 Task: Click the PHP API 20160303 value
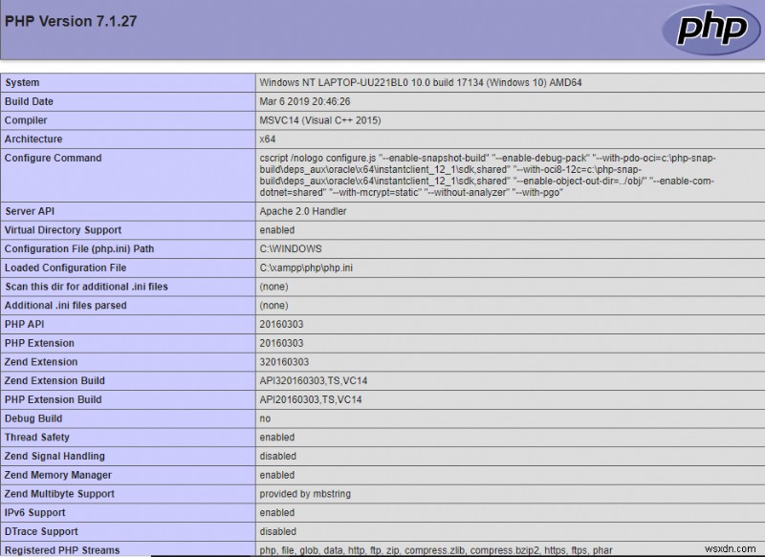[x=277, y=324]
